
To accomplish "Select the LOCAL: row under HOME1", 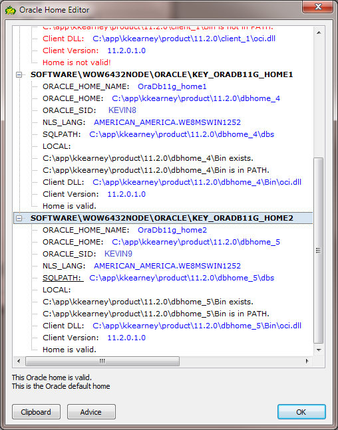I will coord(57,146).
